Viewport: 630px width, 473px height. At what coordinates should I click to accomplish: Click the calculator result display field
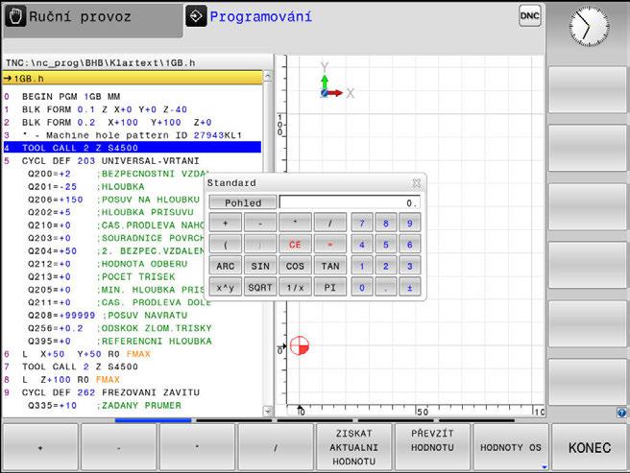click(350, 202)
